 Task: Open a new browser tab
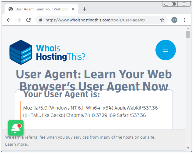84,9
